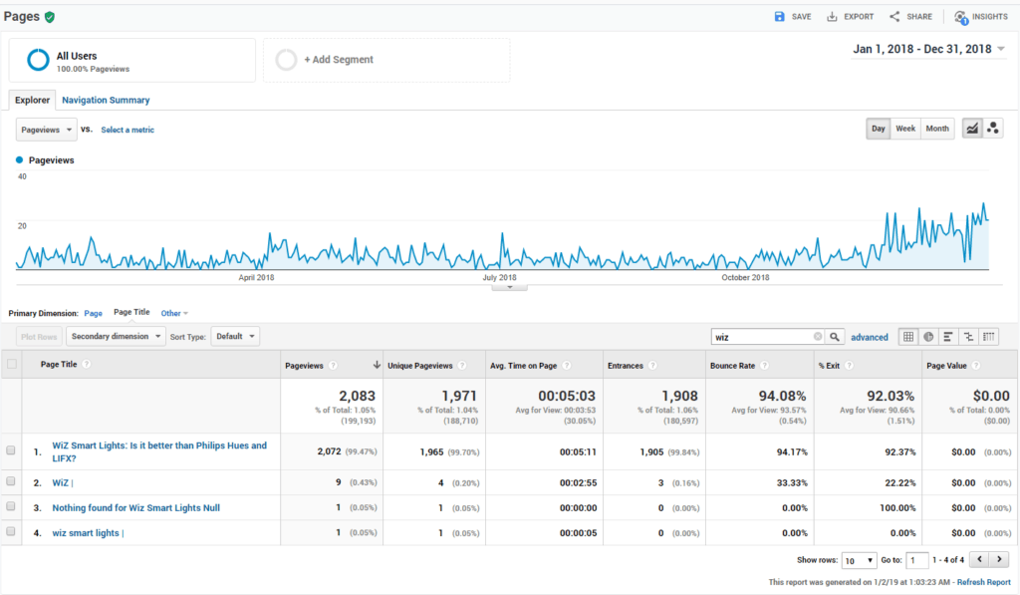Screen dimensions: 1020x595
Task: Click the green verified shield beside Pages
Action: (50, 17)
